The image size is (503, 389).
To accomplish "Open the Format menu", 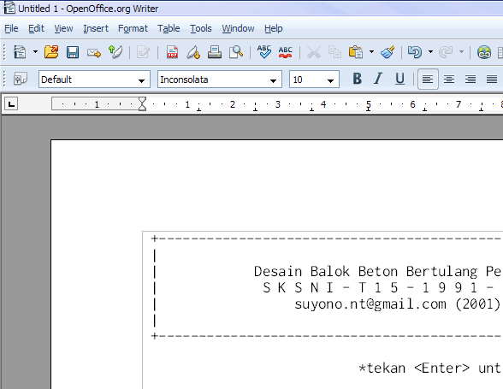I will coord(133,28).
